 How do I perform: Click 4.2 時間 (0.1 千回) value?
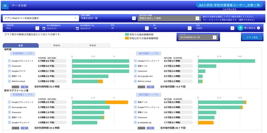pos(46,71)
